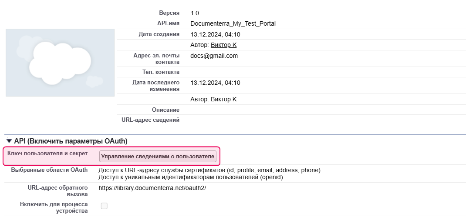Collapse the API section triangle arrow
The width and height of the screenshot is (466, 217).
[9, 141]
